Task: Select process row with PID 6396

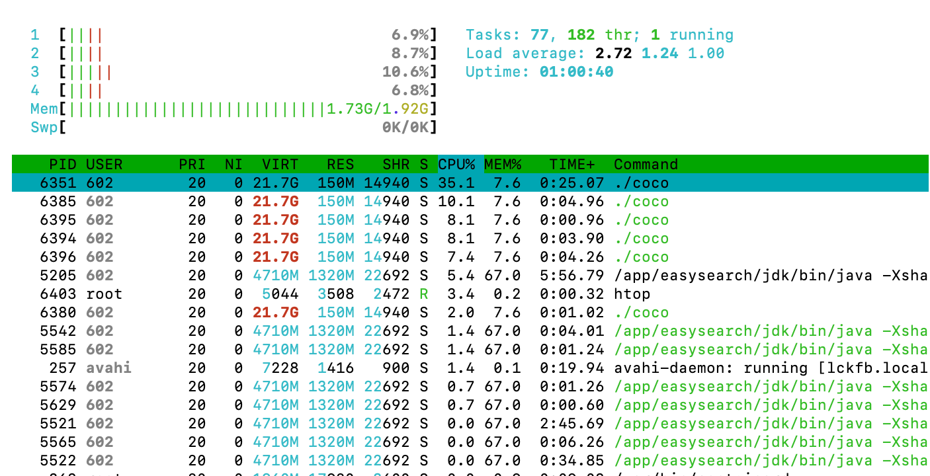Action: (x=470, y=257)
